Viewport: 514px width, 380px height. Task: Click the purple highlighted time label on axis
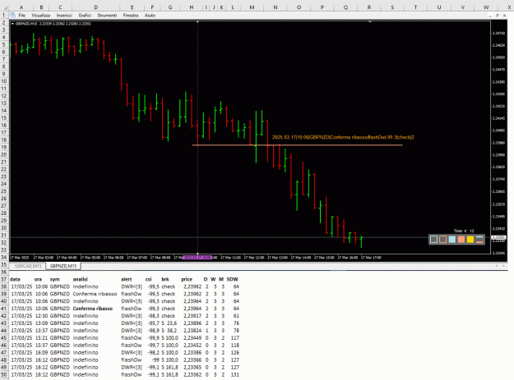[x=197, y=258]
